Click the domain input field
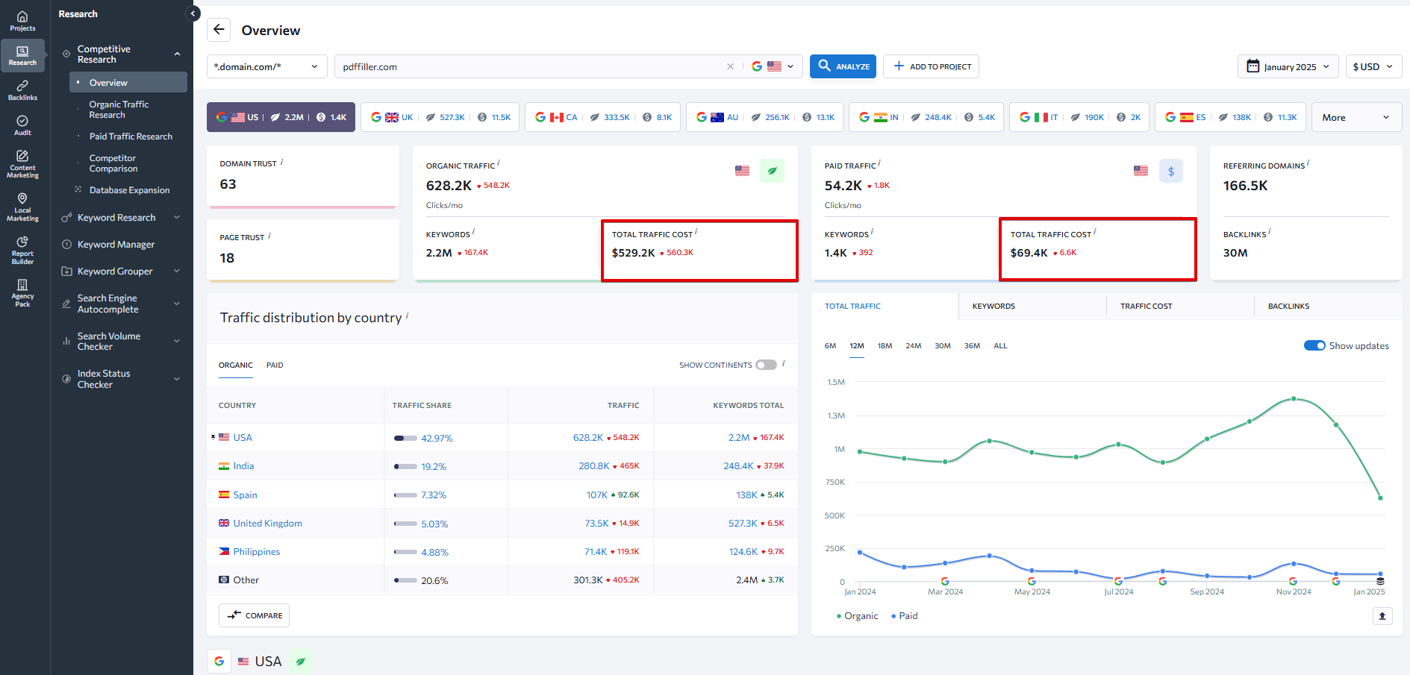 tap(530, 66)
